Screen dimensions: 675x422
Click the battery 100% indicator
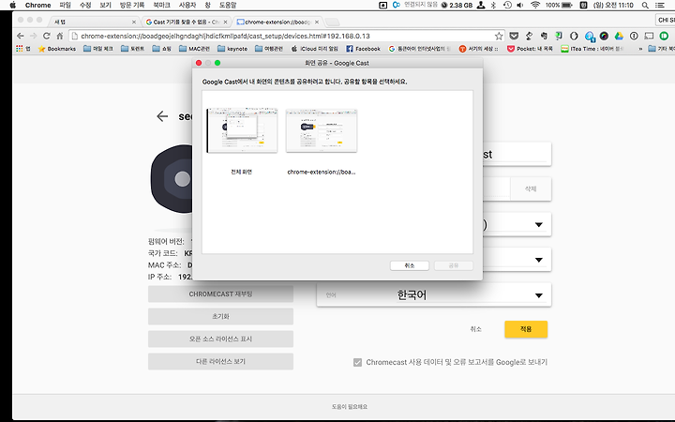click(559, 6)
